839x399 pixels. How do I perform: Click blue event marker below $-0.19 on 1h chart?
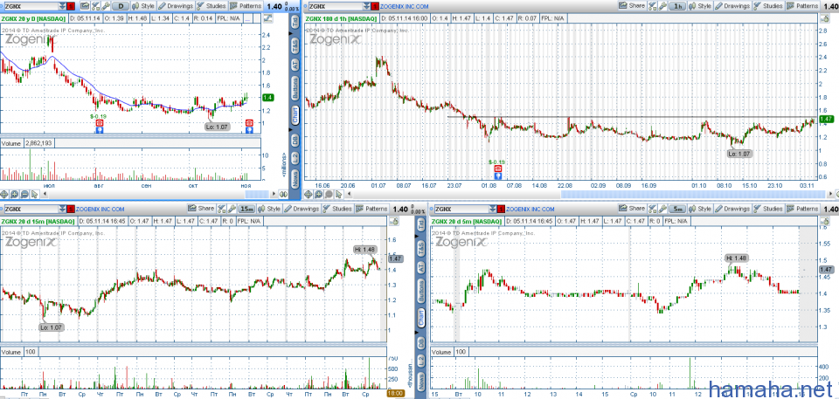coord(497,175)
